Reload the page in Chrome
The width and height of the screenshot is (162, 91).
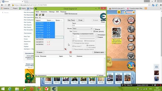click(9, 5)
